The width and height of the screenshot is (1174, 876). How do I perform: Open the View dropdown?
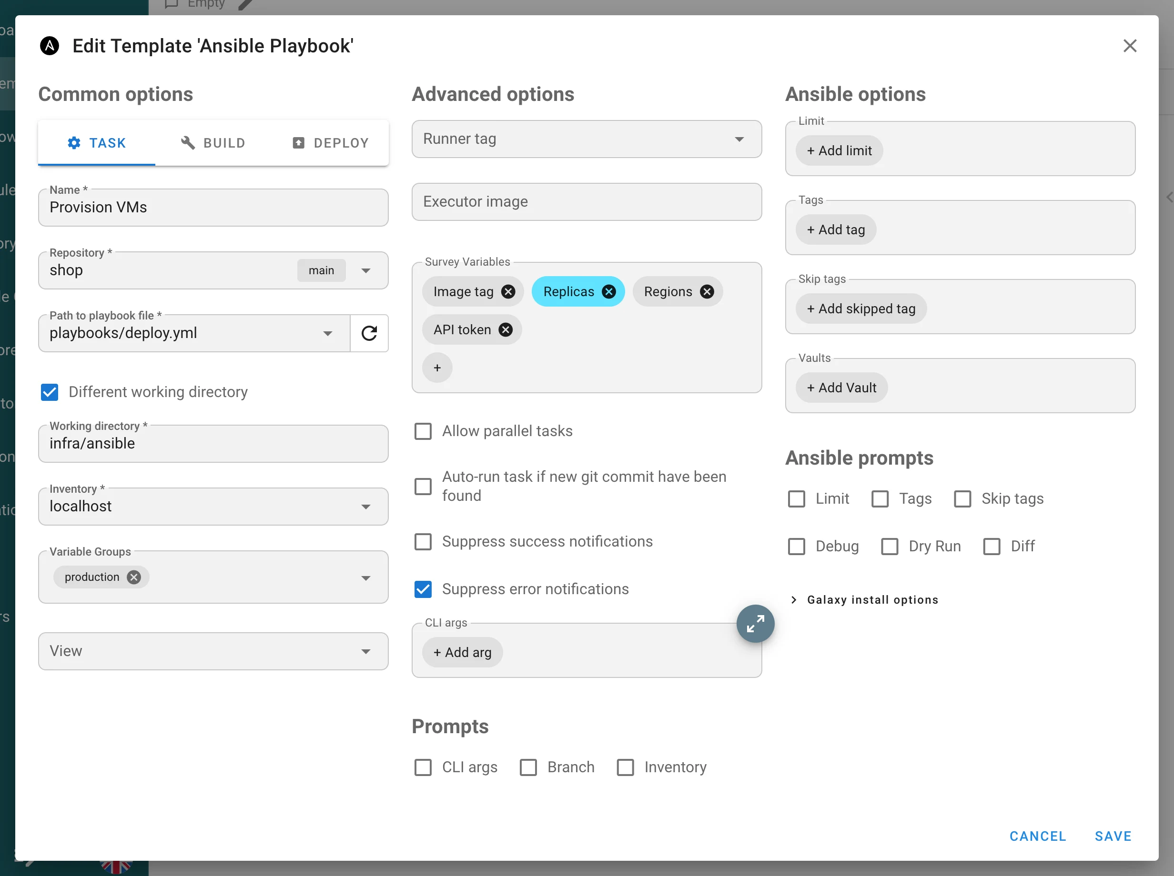213,651
